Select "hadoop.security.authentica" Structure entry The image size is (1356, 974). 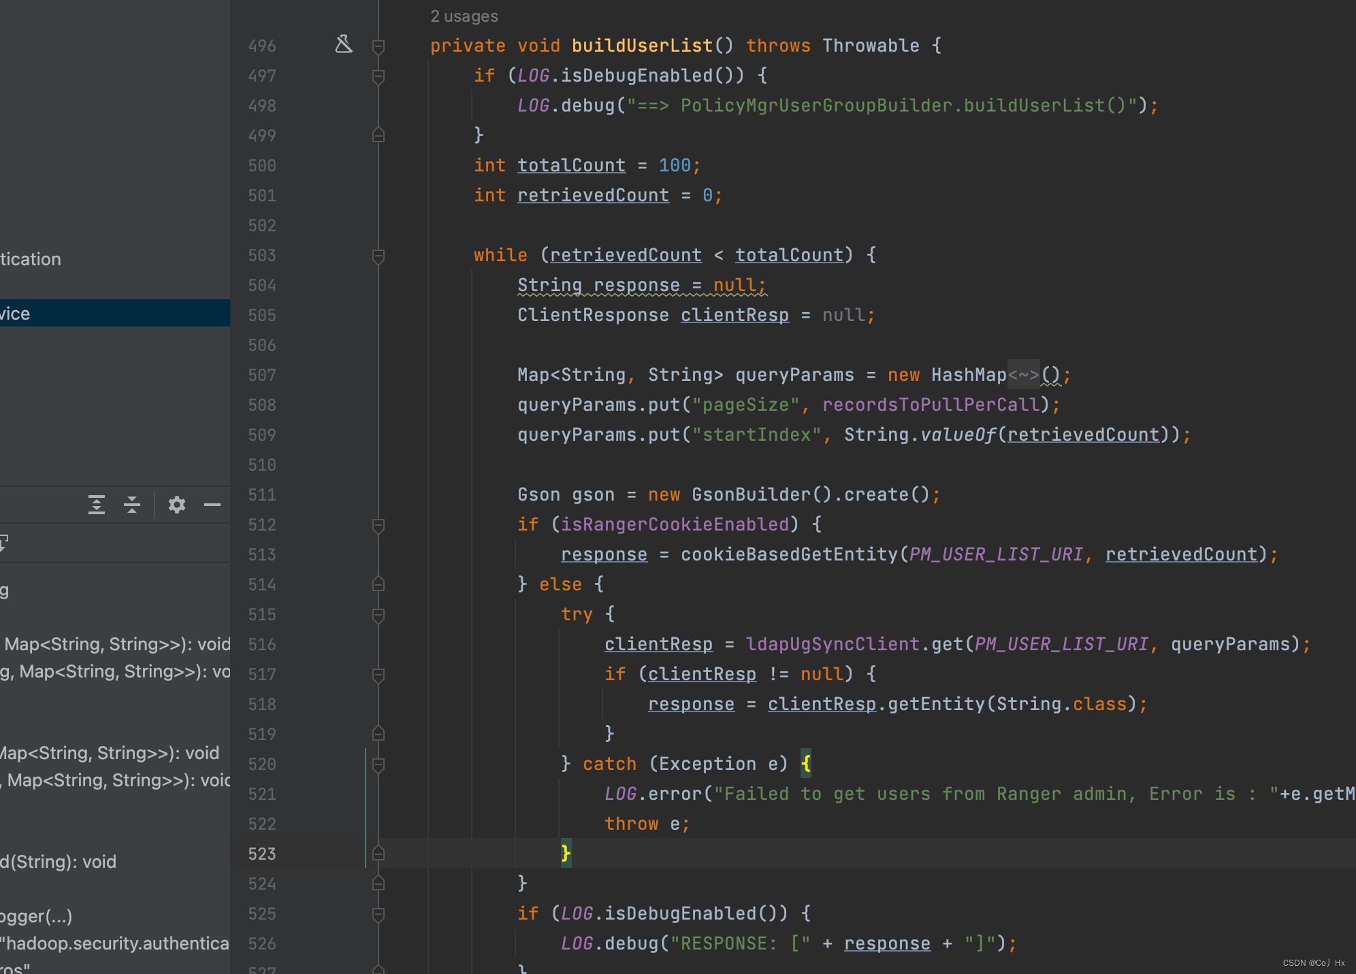click(115, 943)
